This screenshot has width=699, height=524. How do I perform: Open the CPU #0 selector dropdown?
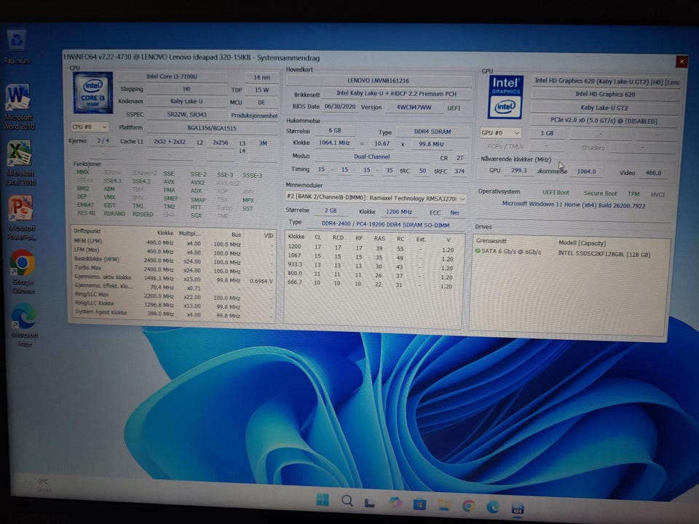(89, 127)
